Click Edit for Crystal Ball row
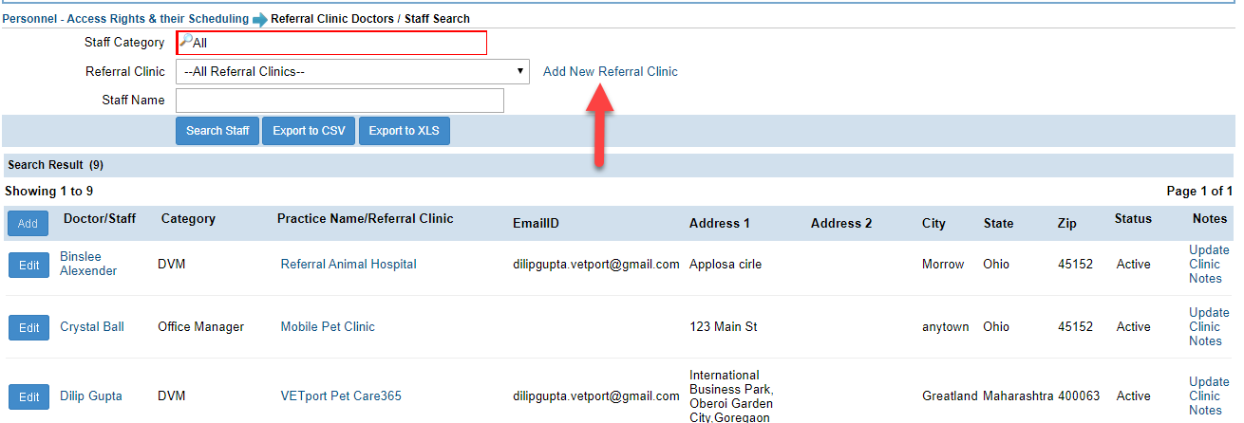 (x=28, y=327)
